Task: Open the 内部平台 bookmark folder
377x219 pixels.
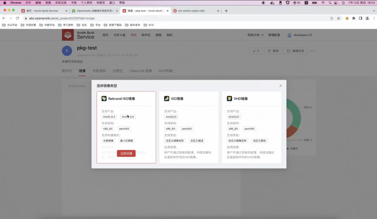Action: (x=47, y=25)
